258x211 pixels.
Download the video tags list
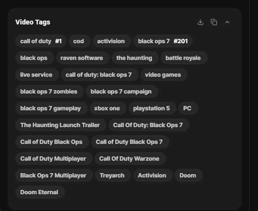200,22
